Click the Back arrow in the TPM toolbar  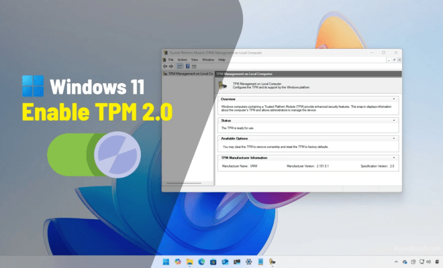click(165, 66)
